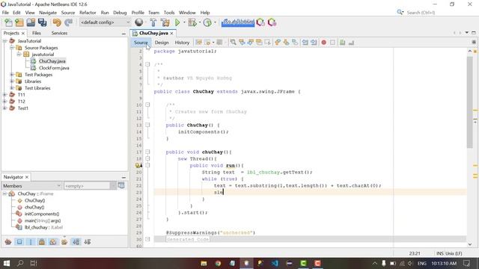This screenshot has height=269, width=479.
Task: Open the File menu
Action: (x=5, y=13)
